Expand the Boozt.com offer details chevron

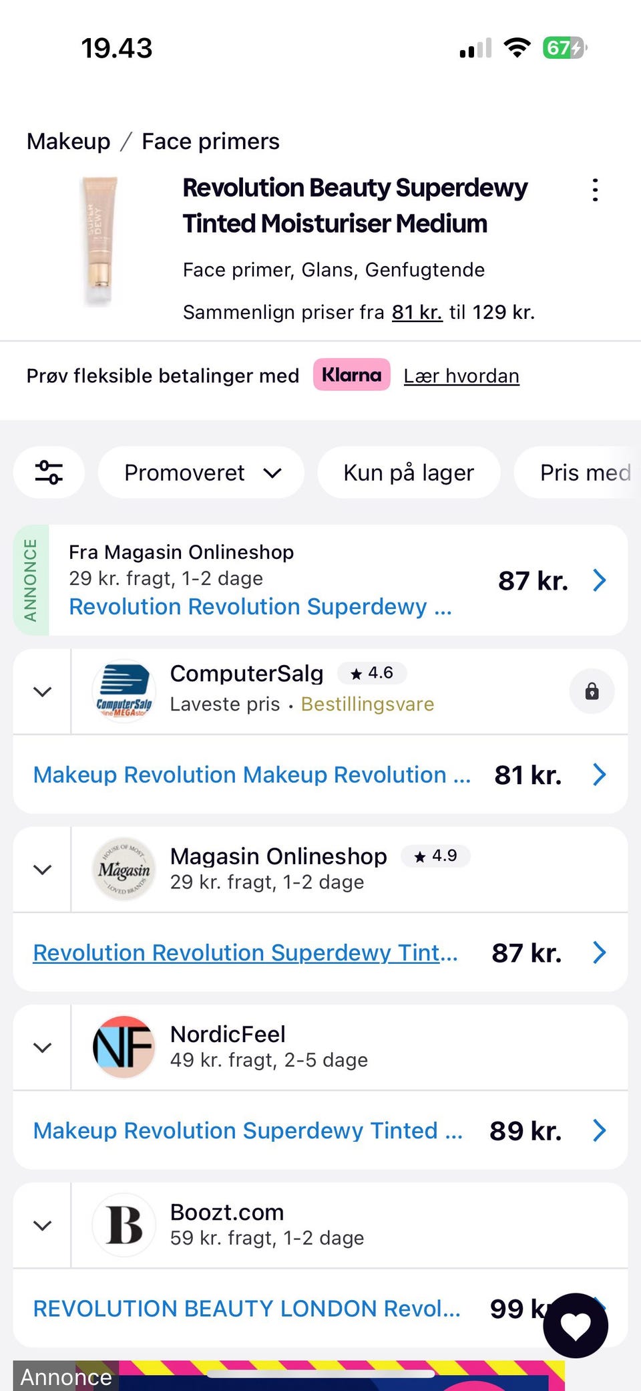pyautogui.click(x=42, y=1225)
